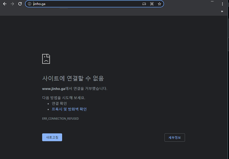The height and width of the screenshot is (159, 229).
Task: View site information for jinho.ga
Action: point(29,4)
